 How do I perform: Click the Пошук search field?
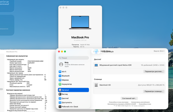pyautogui.click(x=73, y=58)
